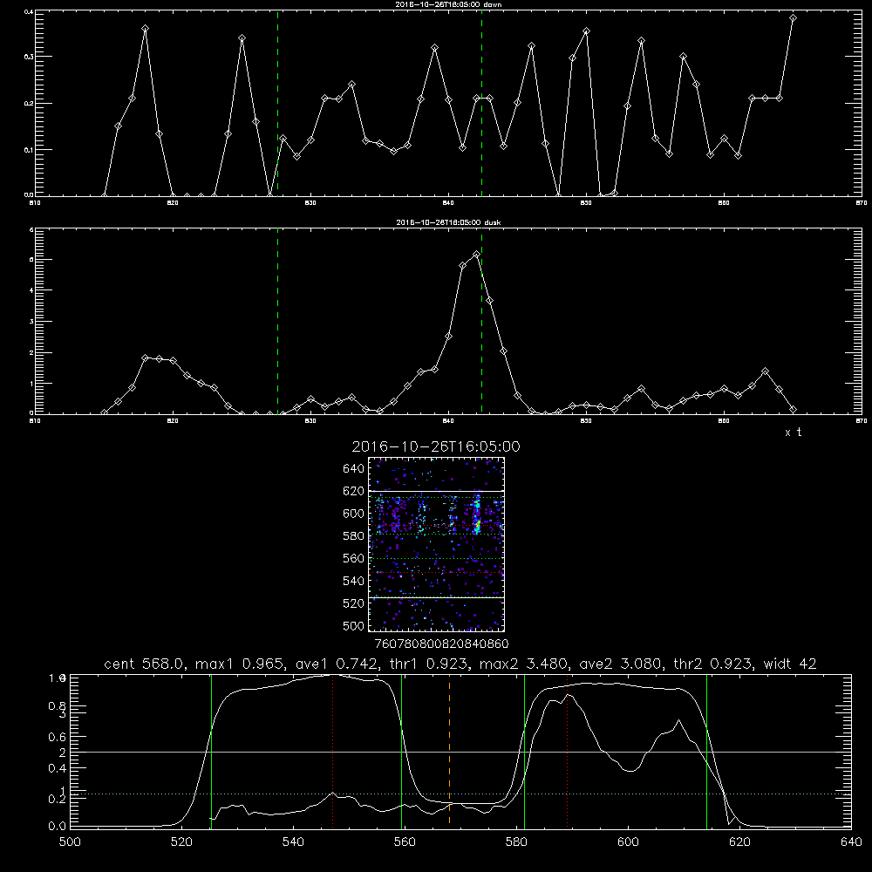872x872 pixels.
Task: Click the second plot title ending in 'dusk'
Action: (448, 222)
